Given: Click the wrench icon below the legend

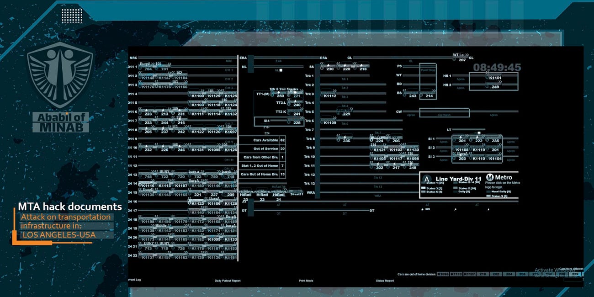Looking at the screenshot, I should [x=455, y=209].
